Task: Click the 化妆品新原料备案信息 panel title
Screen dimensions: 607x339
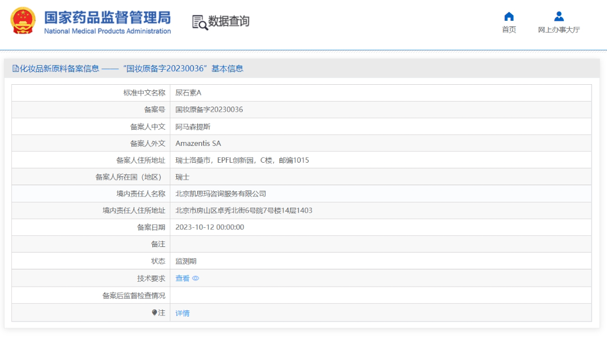Action: coord(60,68)
